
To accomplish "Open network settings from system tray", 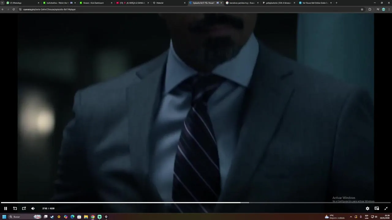I will click(372, 217).
